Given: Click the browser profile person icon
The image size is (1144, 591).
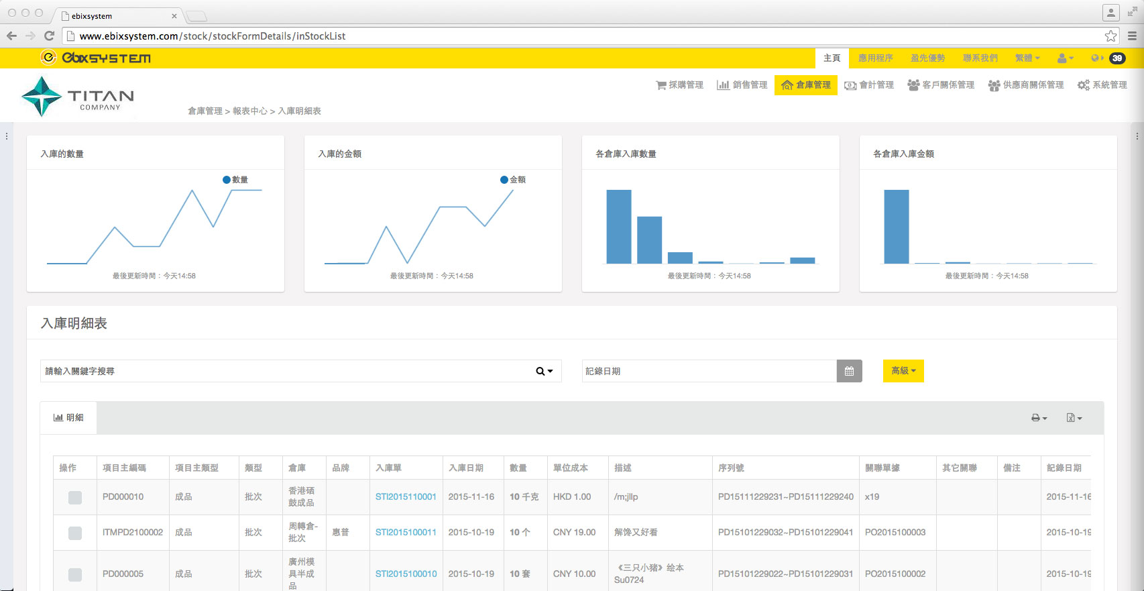Looking at the screenshot, I should point(1111,13).
